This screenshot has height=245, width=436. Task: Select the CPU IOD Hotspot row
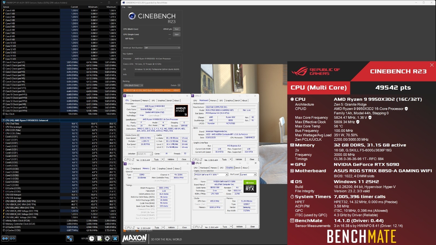pyautogui.click(x=59, y=195)
